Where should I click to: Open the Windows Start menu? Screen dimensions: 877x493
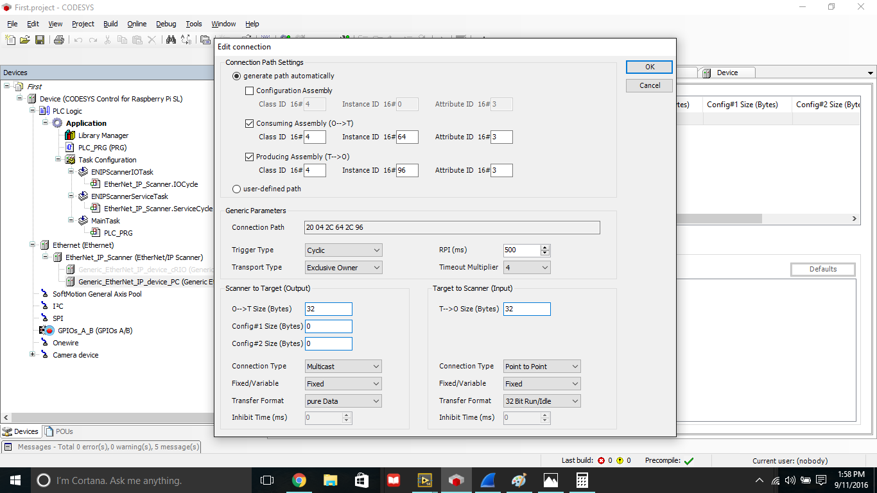pos(14,480)
